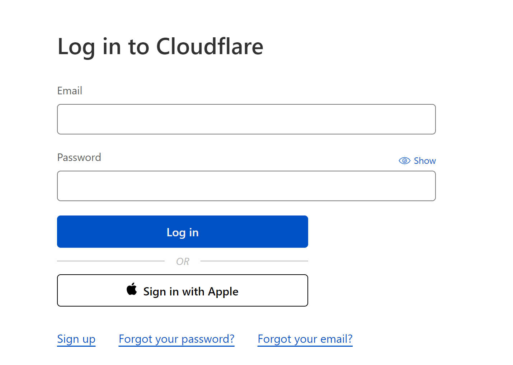Click the Password field label
513x365 pixels.
[79, 157]
